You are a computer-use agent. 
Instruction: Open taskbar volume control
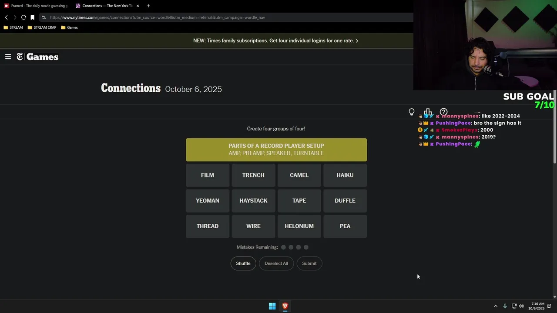tap(521, 306)
